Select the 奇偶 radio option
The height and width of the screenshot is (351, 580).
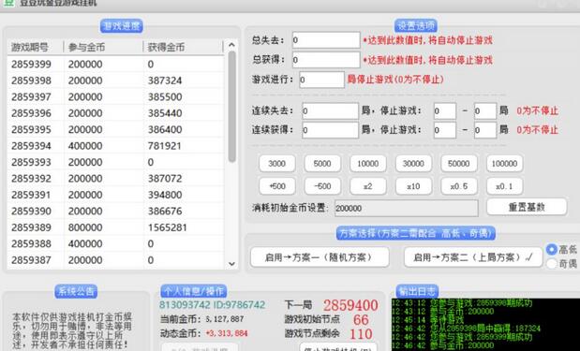(552, 263)
